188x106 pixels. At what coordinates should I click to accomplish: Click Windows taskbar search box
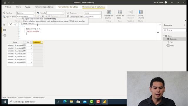[x=31, y=102]
